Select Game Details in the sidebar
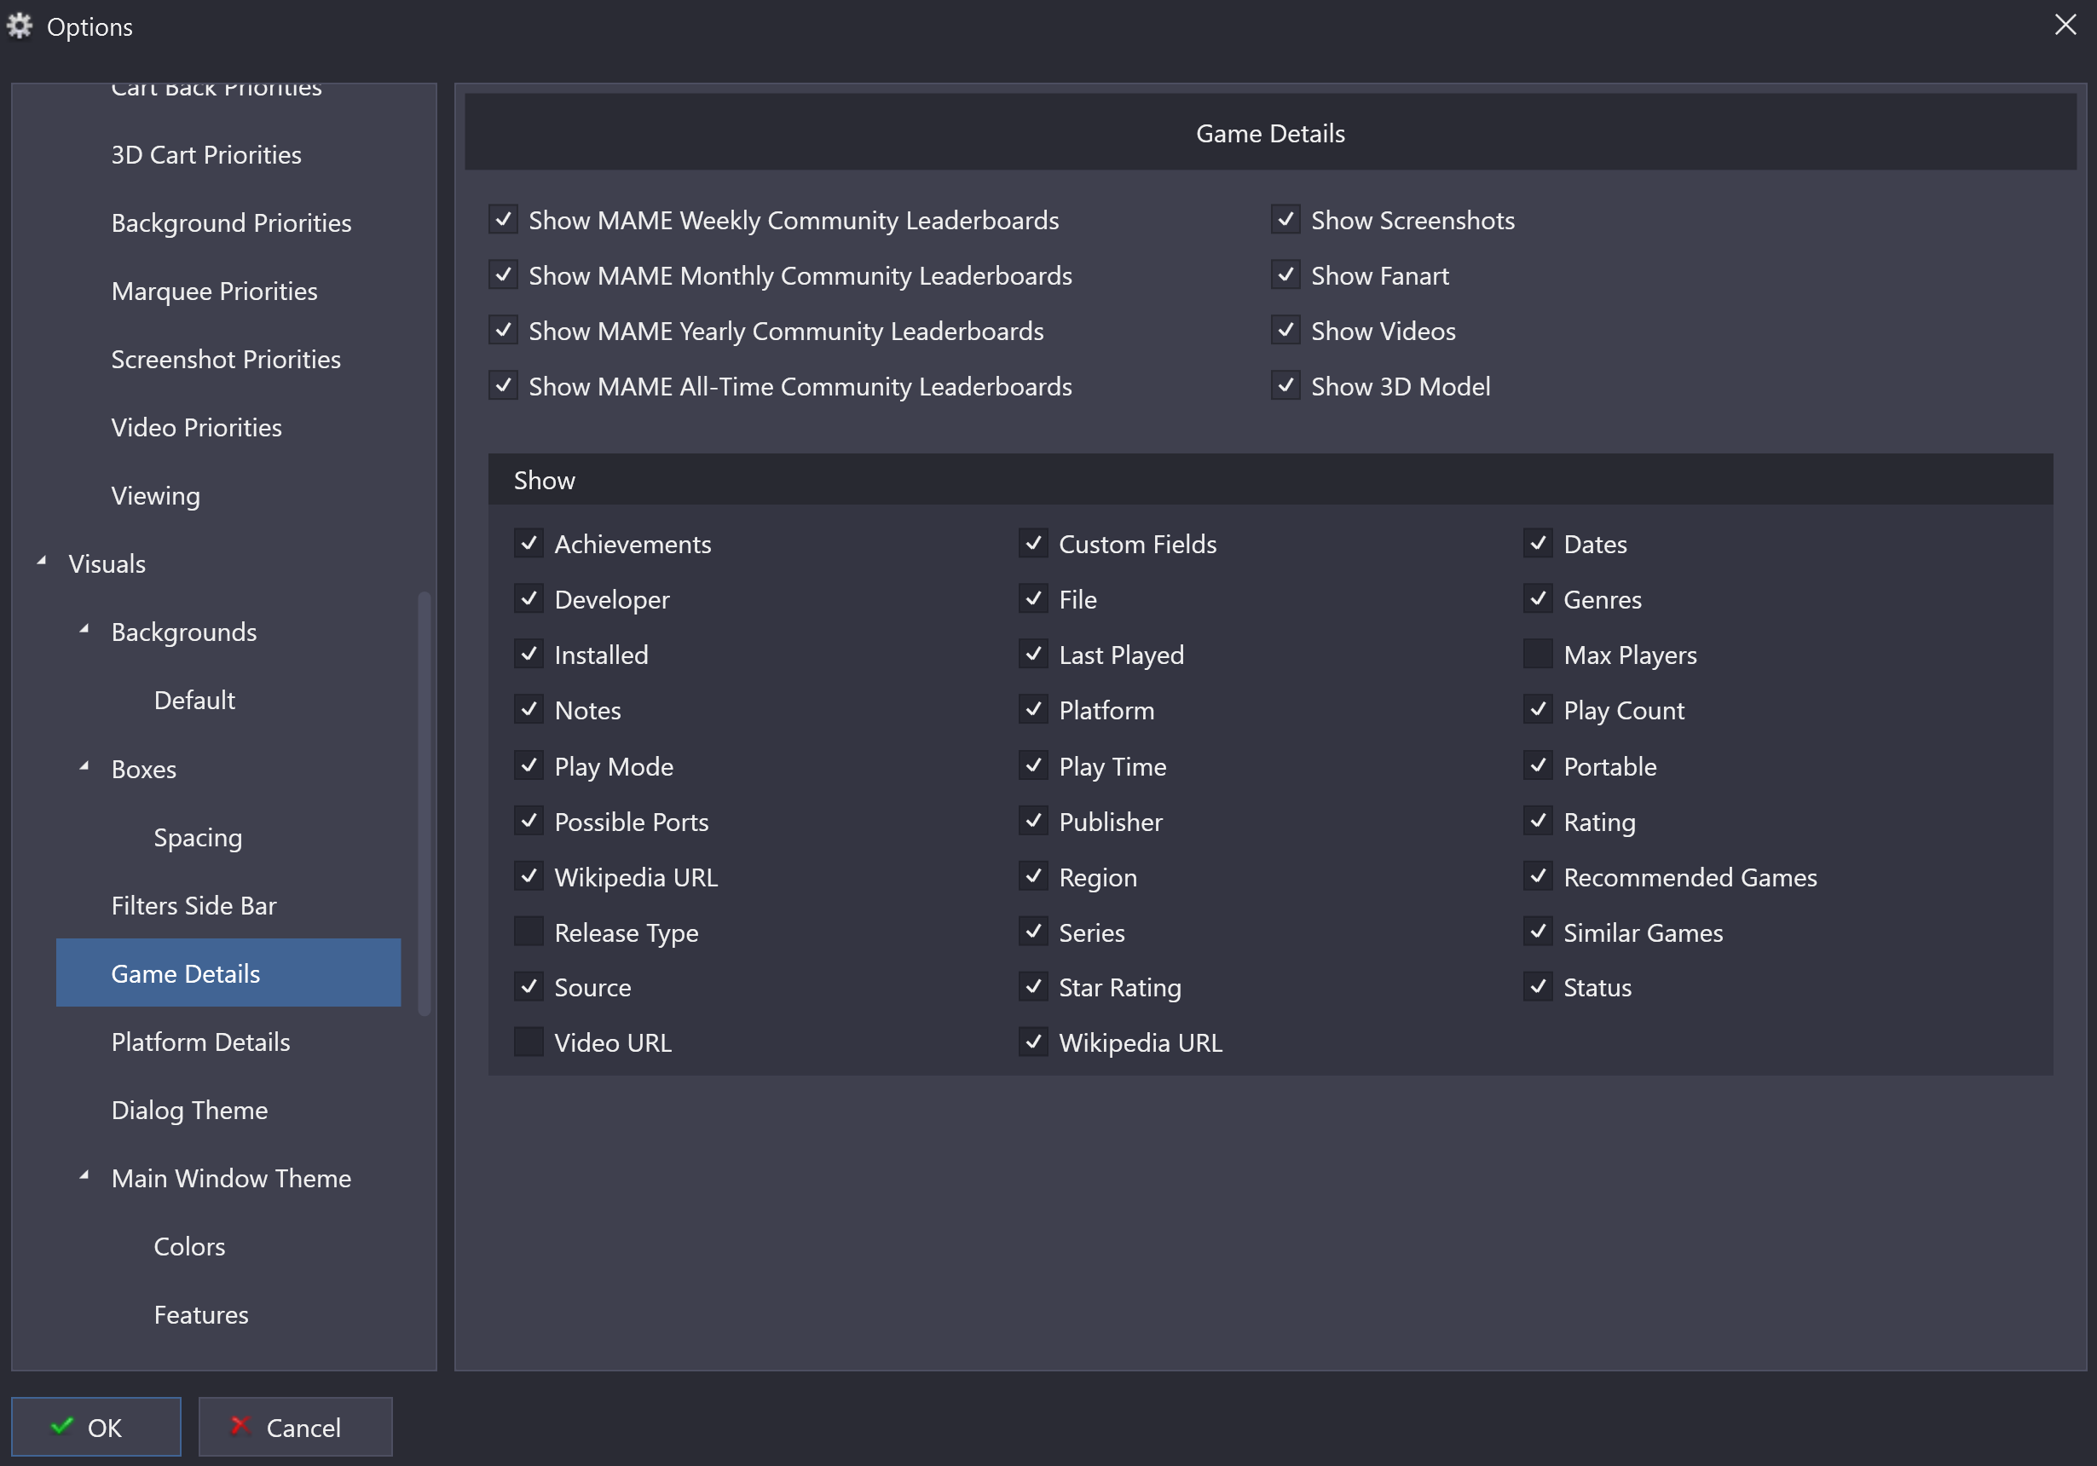The width and height of the screenshot is (2097, 1466). click(228, 973)
